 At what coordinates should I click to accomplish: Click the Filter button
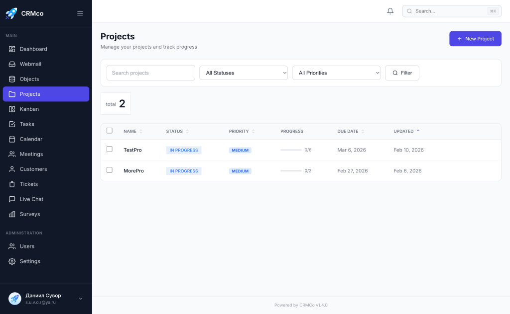point(402,73)
